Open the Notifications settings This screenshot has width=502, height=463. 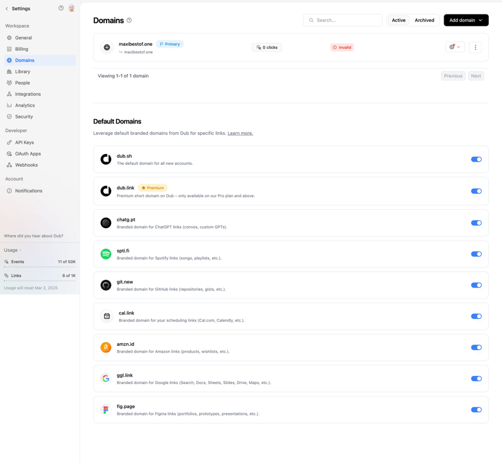tap(29, 190)
